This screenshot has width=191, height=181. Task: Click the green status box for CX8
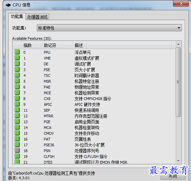click(17, 98)
